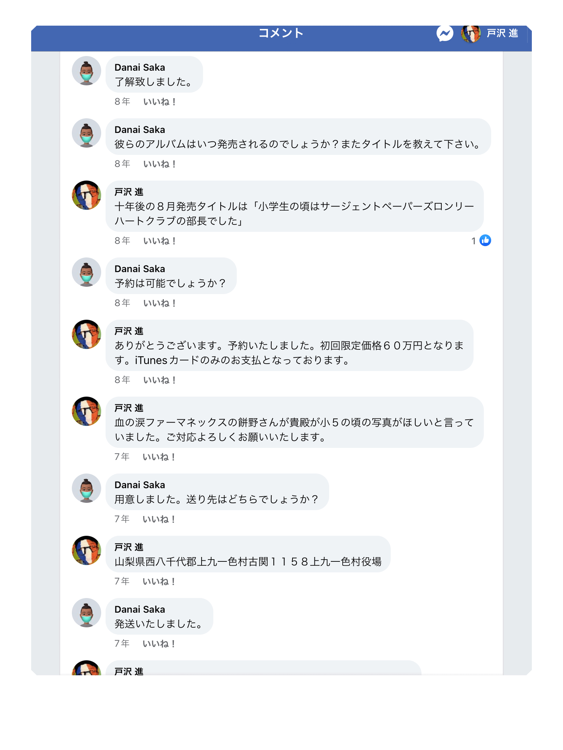Click 戸沢 進's avatar beside the 山梨県 address comment
563x750 pixels.
pyautogui.click(x=87, y=550)
